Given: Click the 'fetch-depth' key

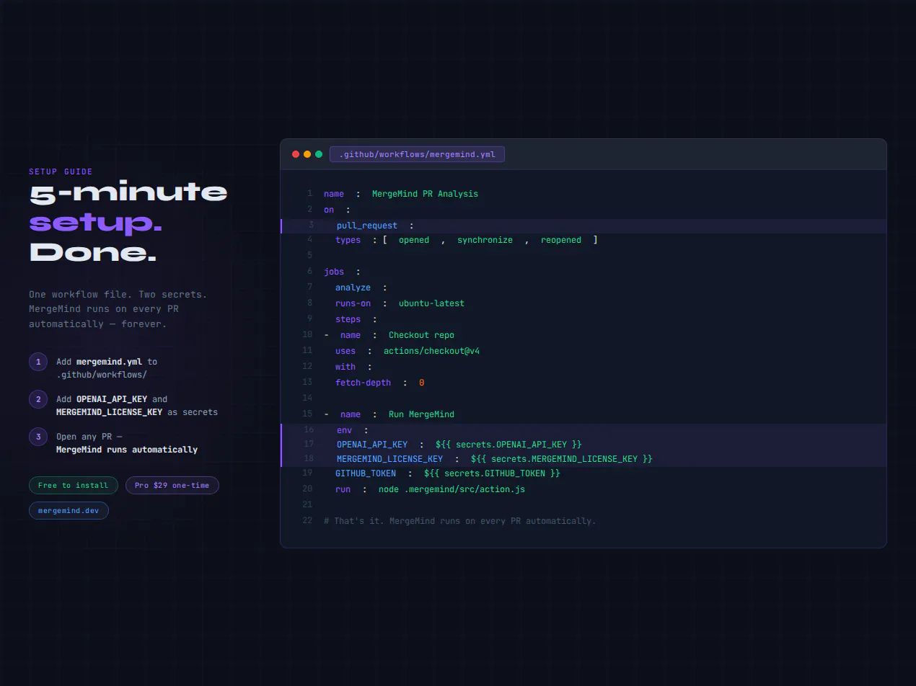Looking at the screenshot, I should [x=363, y=383].
